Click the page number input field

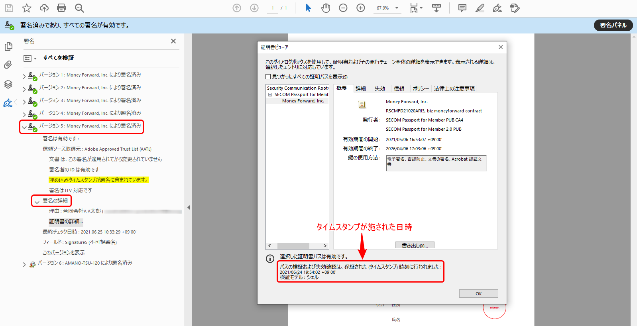pos(273,8)
